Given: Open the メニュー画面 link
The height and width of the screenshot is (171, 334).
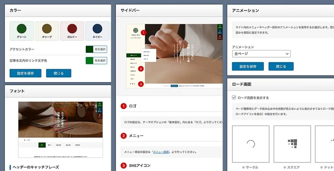Looking at the screenshot, I should 161,152.
